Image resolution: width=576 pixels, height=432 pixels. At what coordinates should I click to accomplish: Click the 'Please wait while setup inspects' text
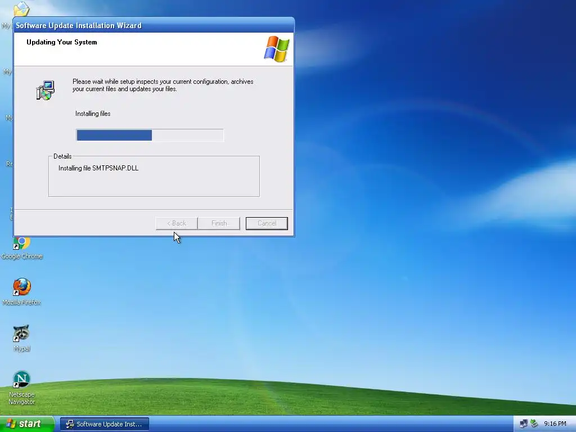pyautogui.click(x=163, y=85)
